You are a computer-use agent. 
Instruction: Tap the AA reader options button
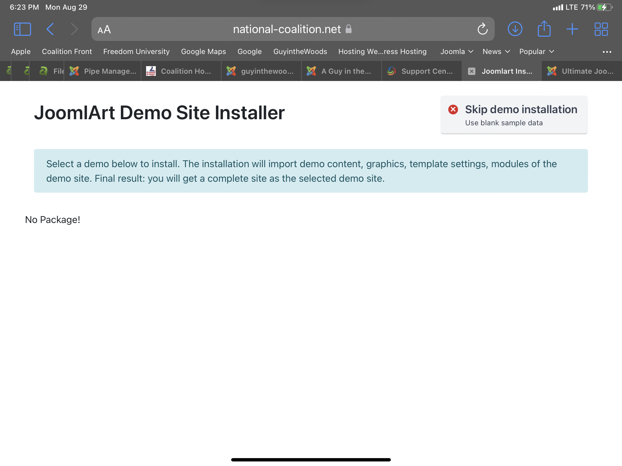[104, 29]
